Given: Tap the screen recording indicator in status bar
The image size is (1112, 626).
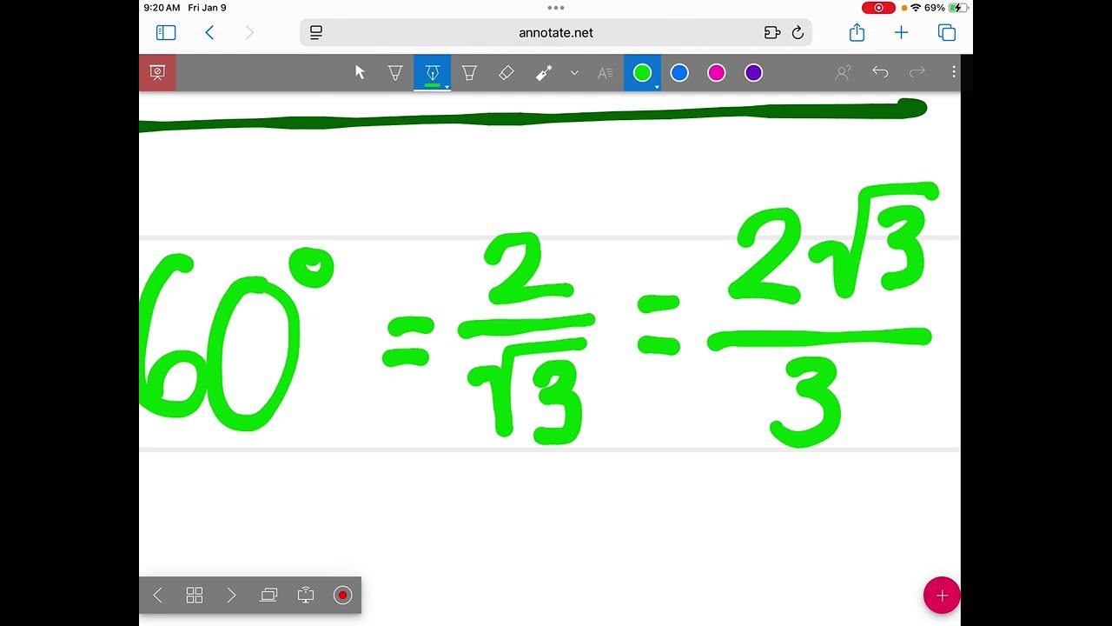Looking at the screenshot, I should (878, 8).
